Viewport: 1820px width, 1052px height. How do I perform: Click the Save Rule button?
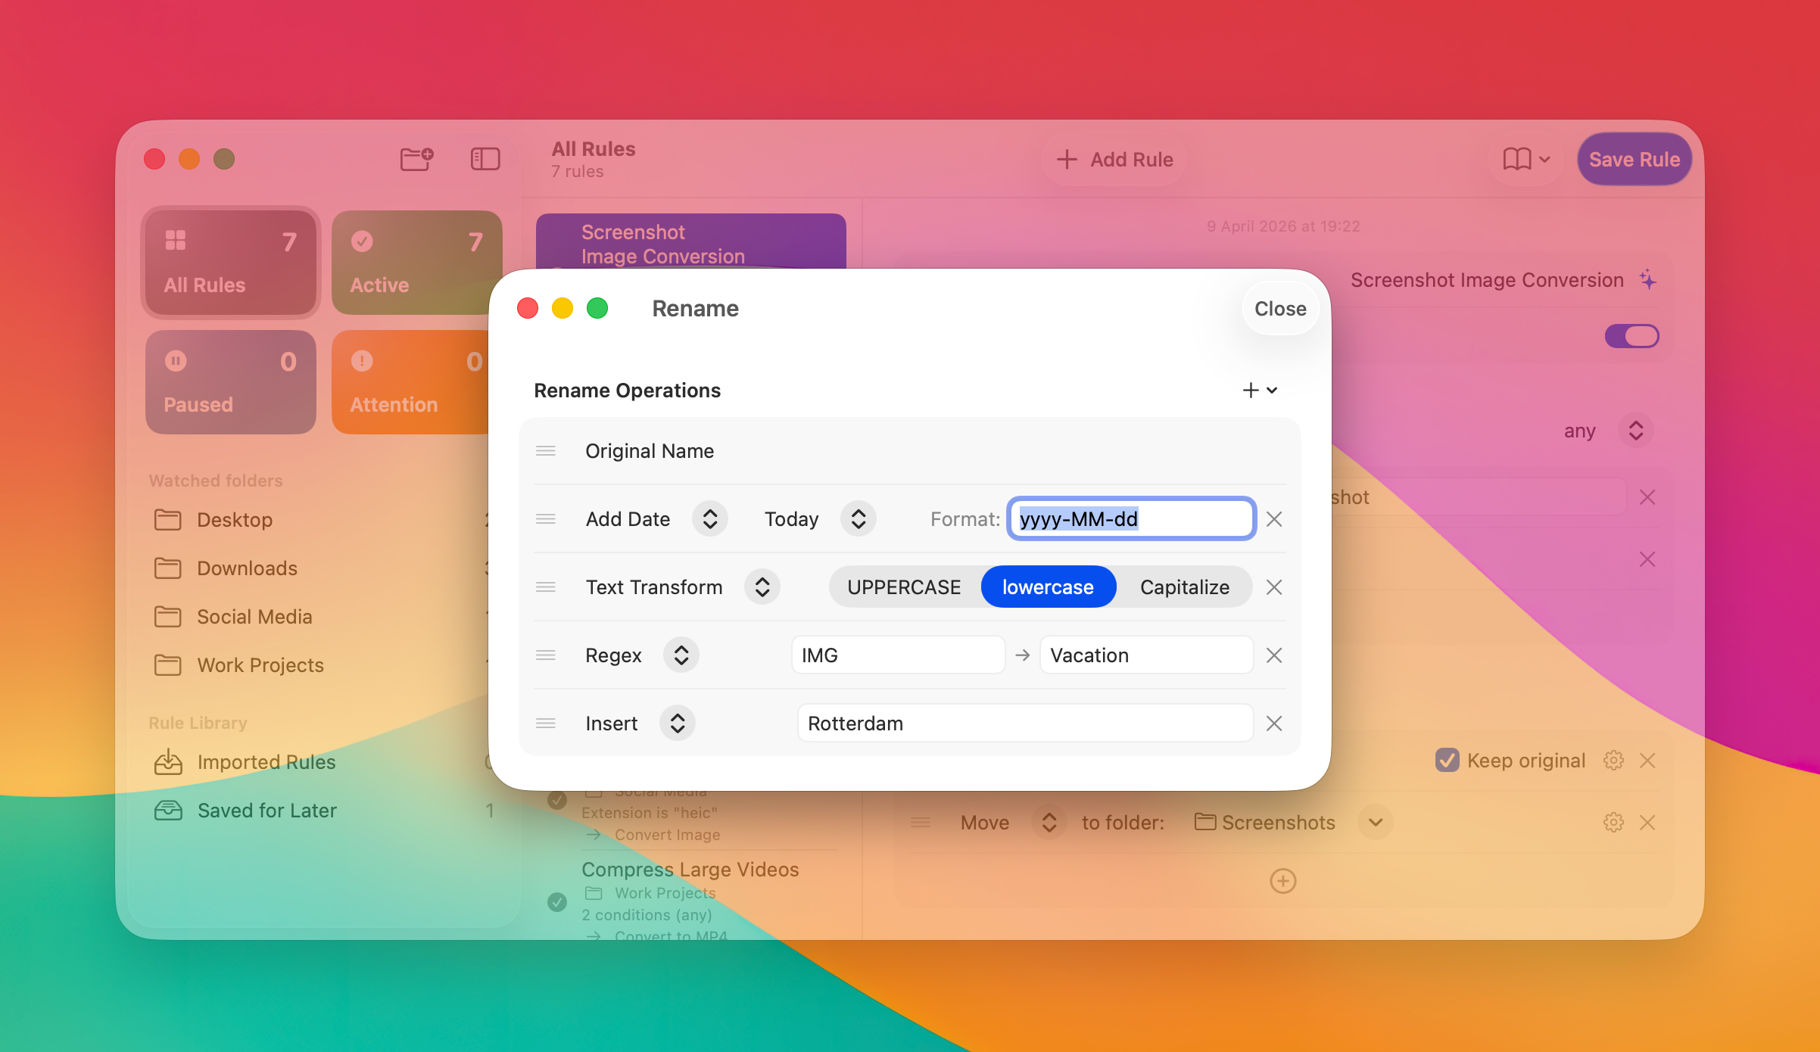[1634, 159]
